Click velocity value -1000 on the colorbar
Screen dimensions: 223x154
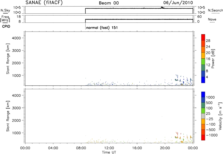pos(212,135)
